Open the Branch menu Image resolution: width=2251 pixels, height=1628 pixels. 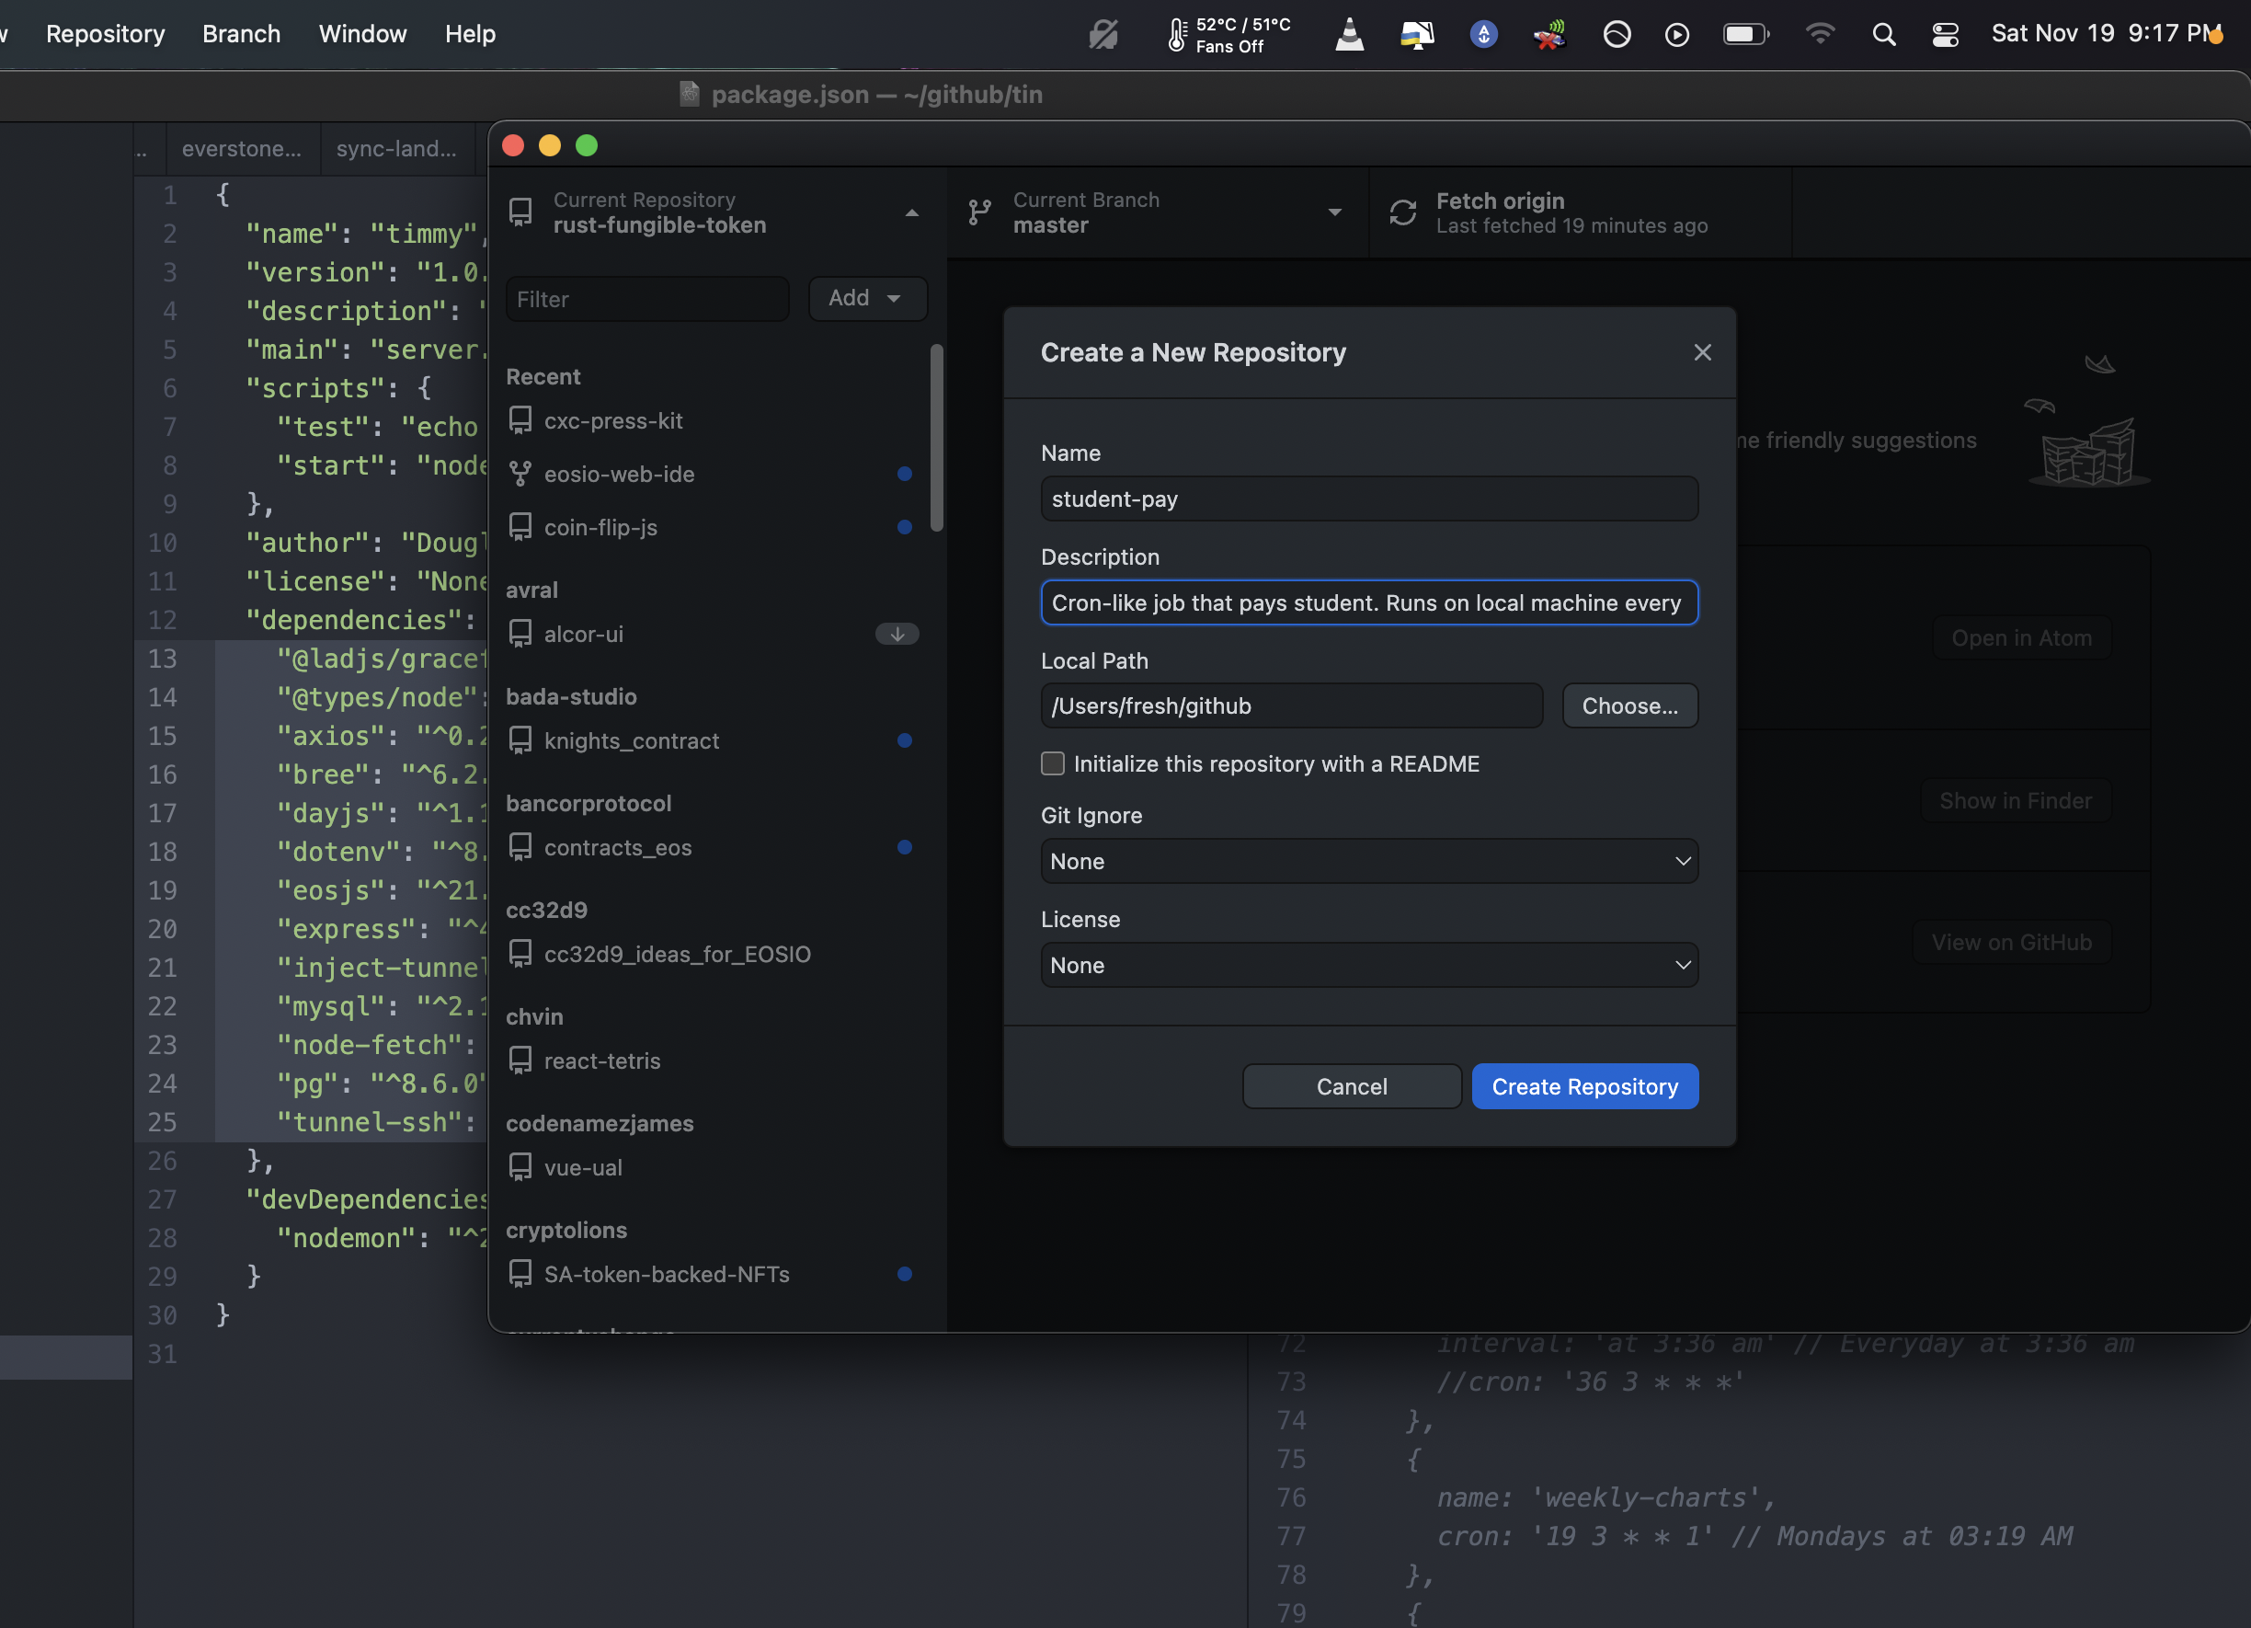(x=241, y=35)
